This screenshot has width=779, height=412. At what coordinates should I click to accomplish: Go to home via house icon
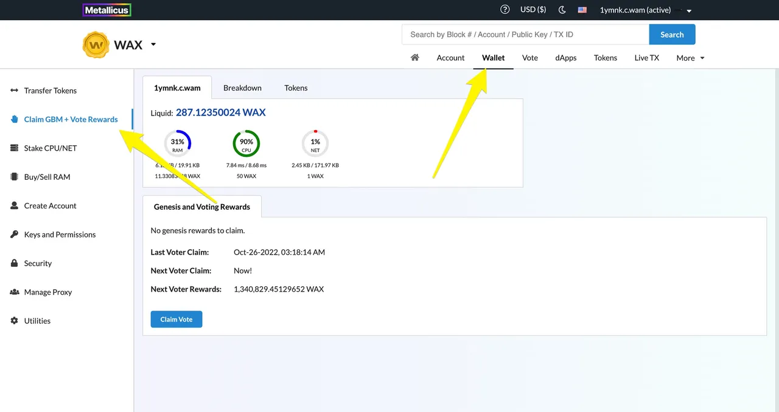pyautogui.click(x=415, y=58)
